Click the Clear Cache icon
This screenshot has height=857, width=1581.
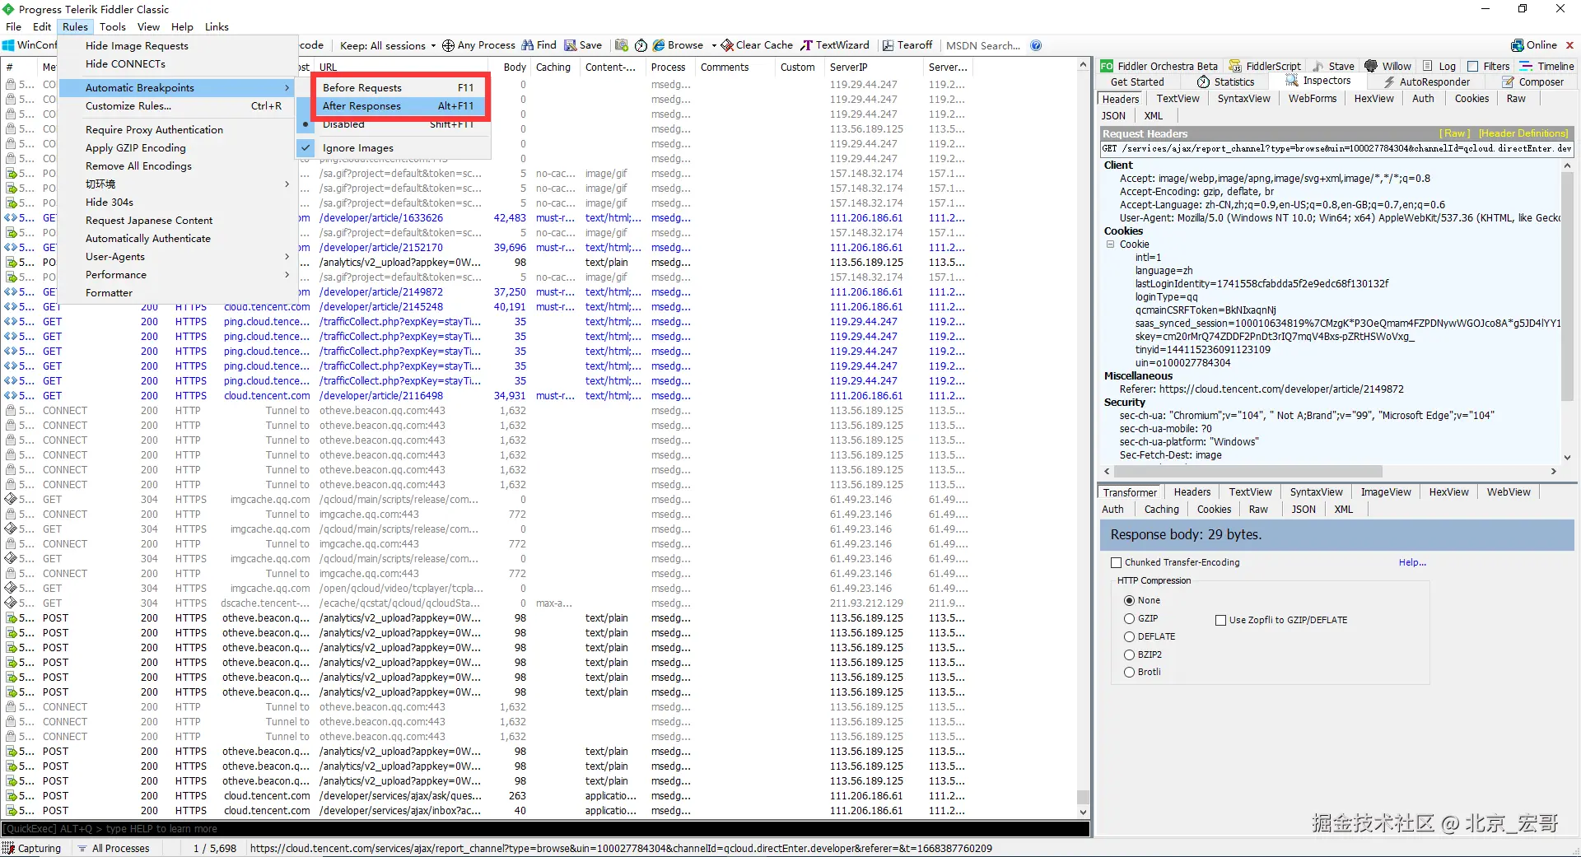tap(727, 45)
